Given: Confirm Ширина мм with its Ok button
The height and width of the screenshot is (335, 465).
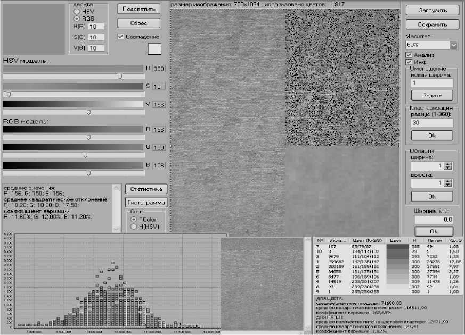Looking at the screenshot, I should coord(434,231).
